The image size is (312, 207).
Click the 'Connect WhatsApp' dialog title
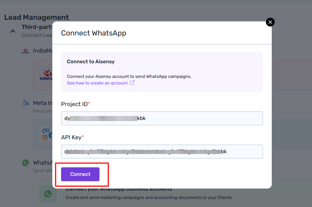click(x=94, y=33)
